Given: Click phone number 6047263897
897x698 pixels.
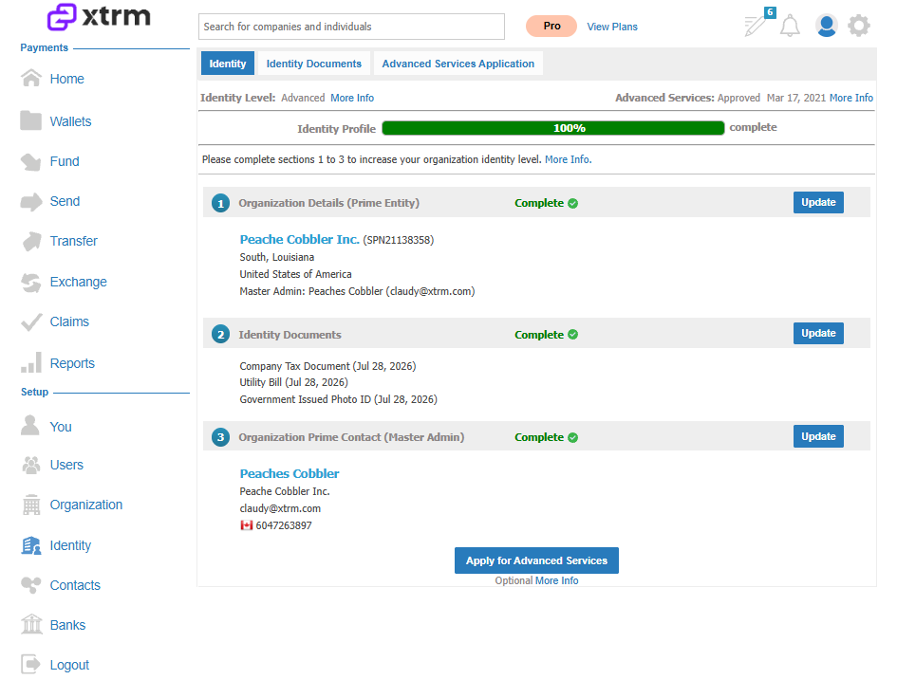Looking at the screenshot, I should tap(284, 525).
